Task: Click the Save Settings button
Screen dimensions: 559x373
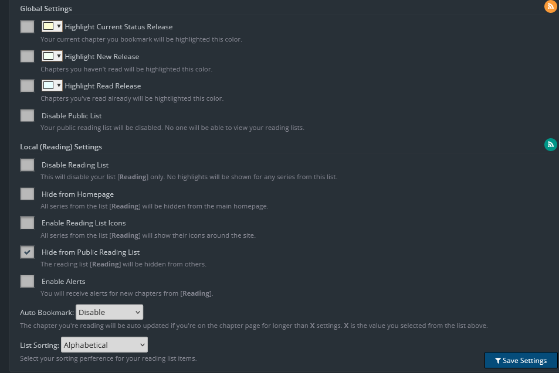Action: pos(521,360)
